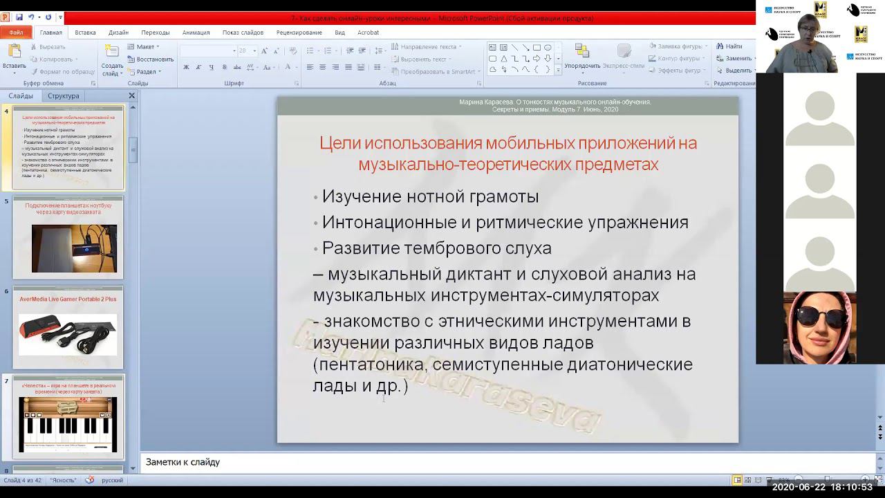
Task: Open Направление текста dropdown
Action: click(427, 46)
